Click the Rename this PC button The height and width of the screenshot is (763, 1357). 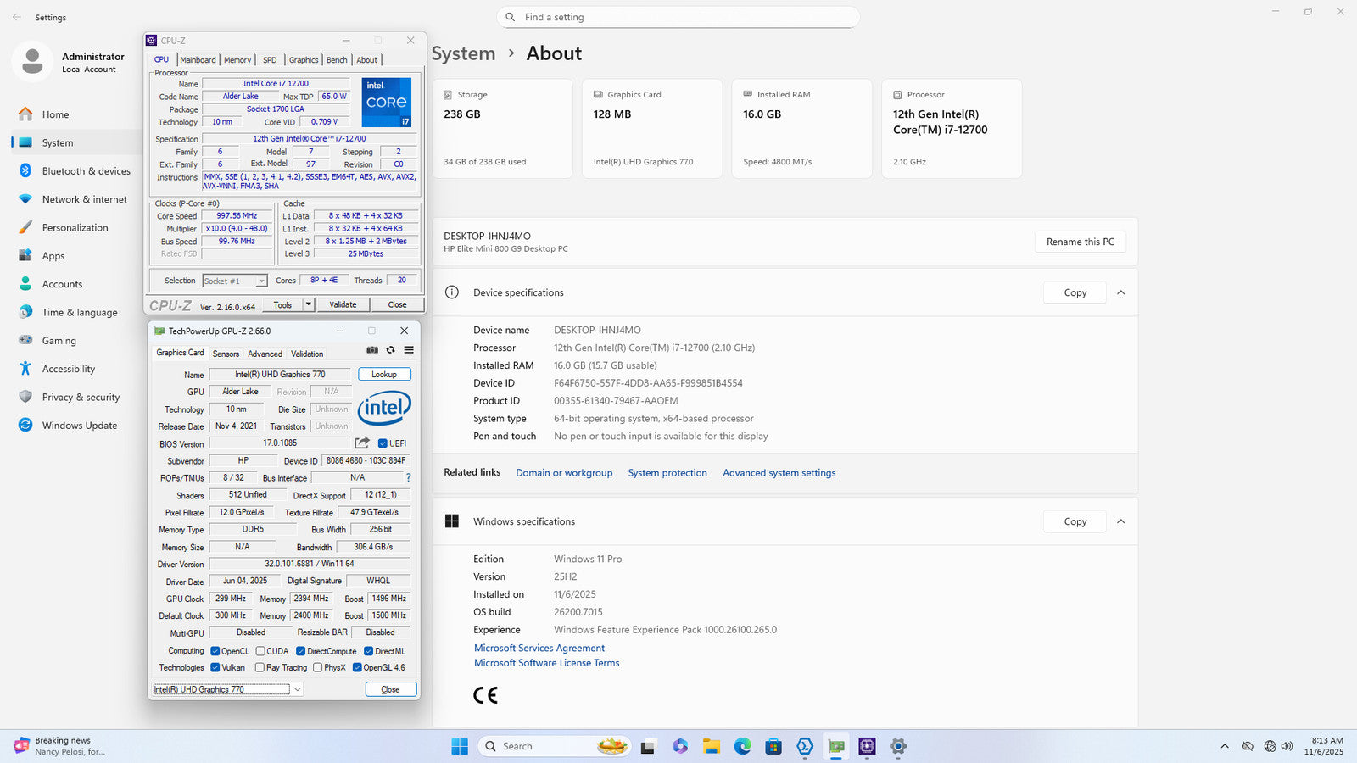[1080, 242]
